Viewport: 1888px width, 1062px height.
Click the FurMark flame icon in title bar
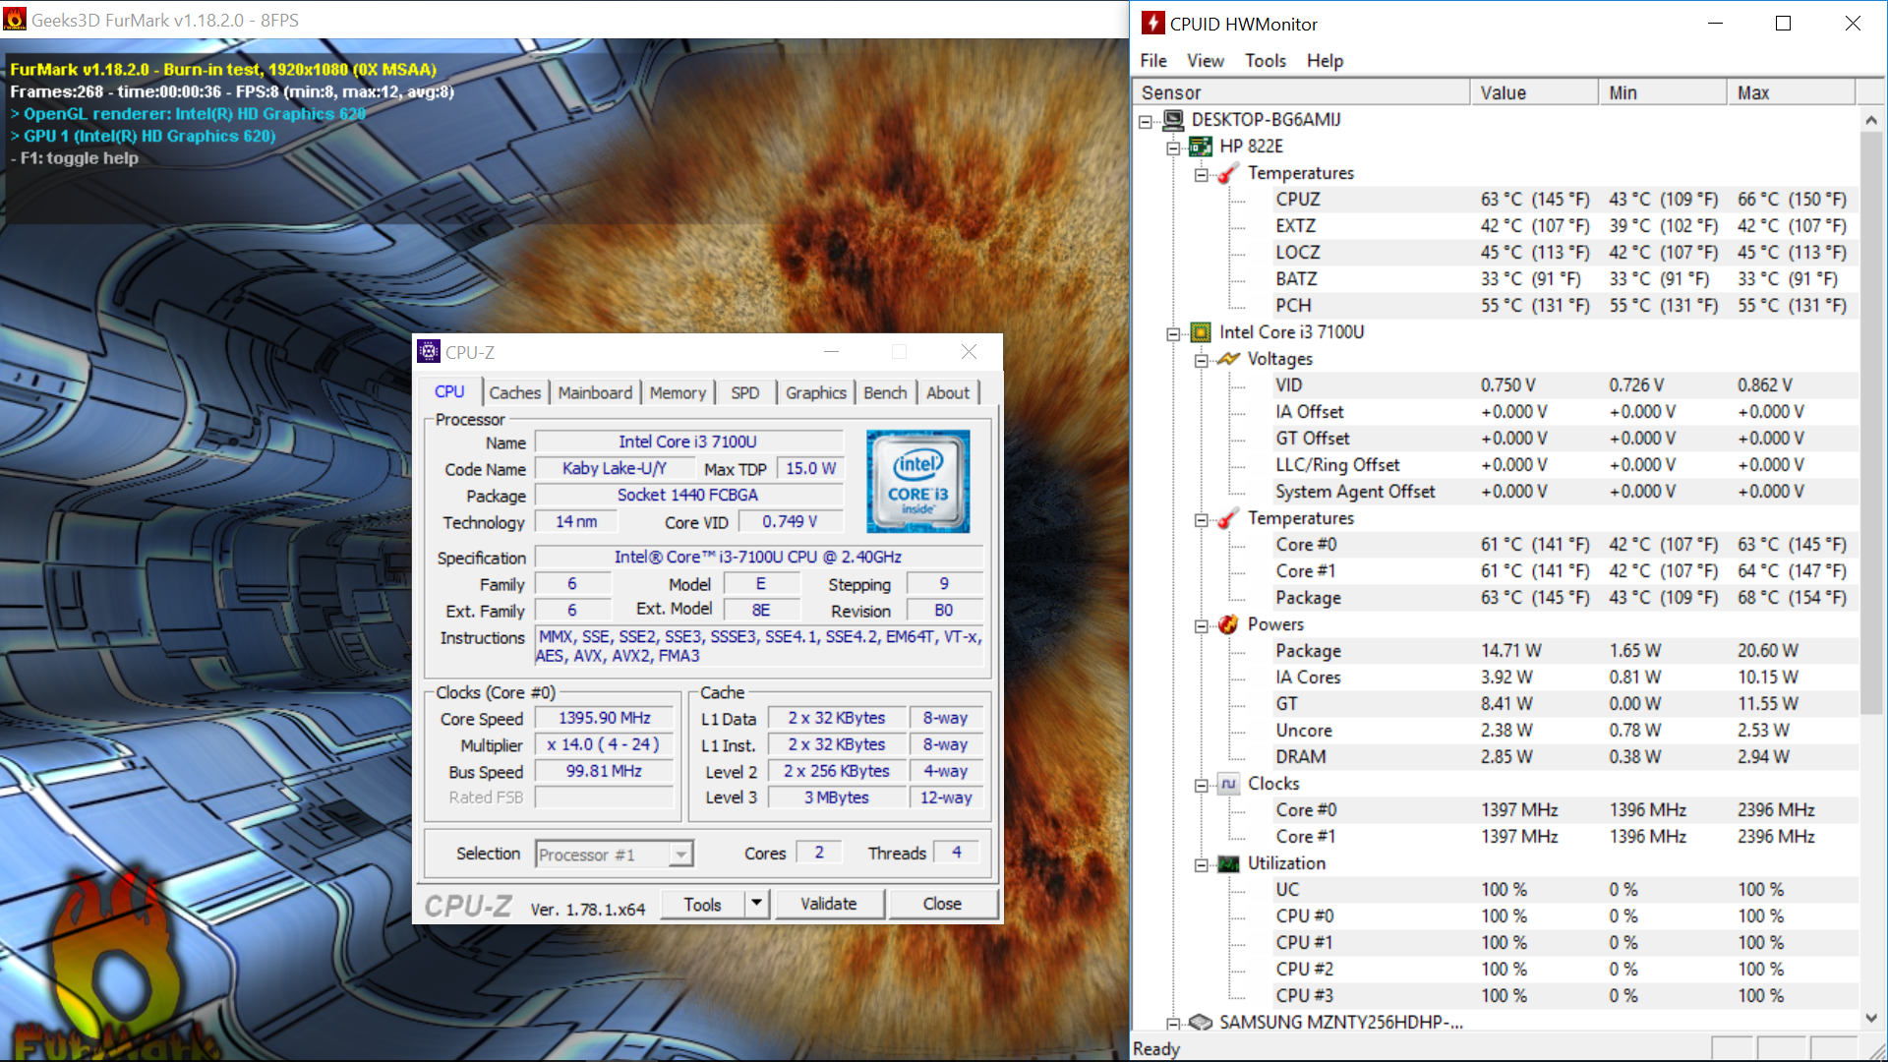point(15,20)
